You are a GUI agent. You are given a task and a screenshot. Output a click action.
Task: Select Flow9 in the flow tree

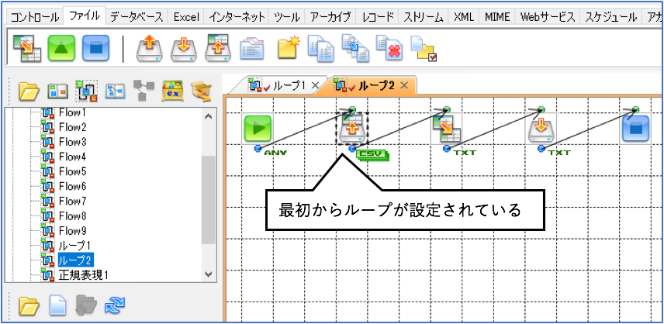tap(72, 230)
